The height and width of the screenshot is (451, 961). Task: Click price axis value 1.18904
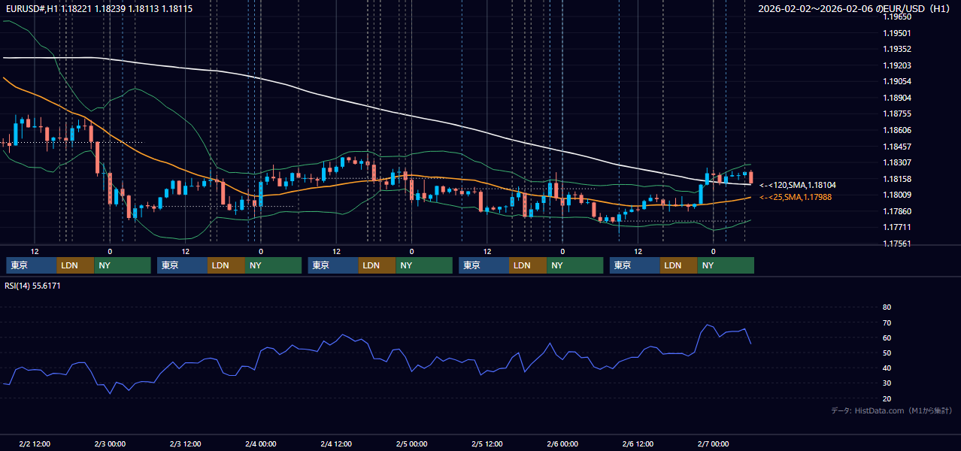click(896, 98)
